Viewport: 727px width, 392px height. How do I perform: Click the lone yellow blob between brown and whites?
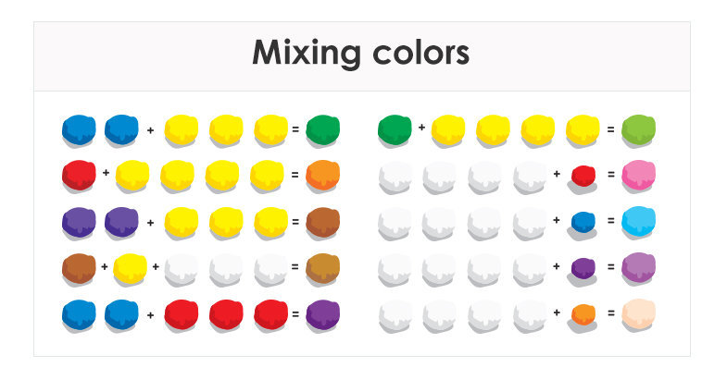coord(131,267)
